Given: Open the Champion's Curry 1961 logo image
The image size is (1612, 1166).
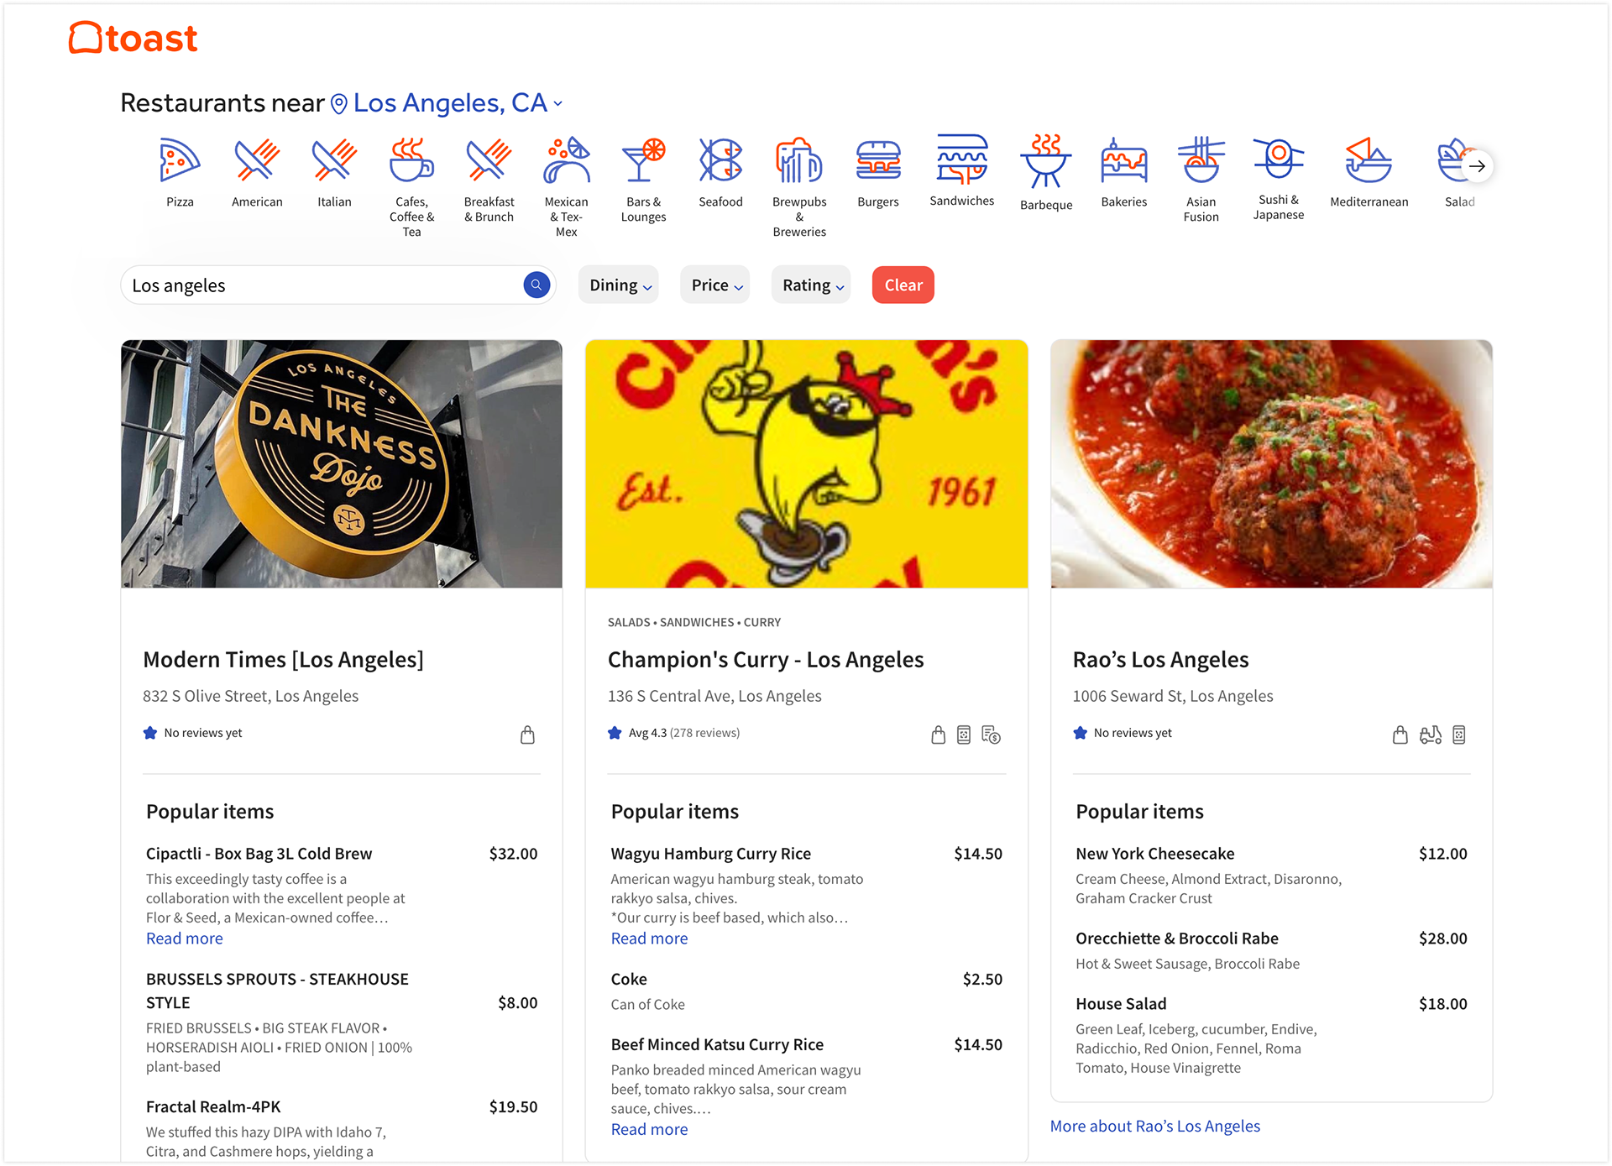Looking at the screenshot, I should click(x=807, y=463).
